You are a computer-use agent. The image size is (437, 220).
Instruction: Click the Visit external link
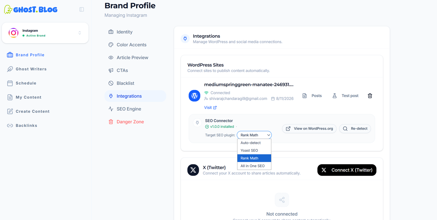pyautogui.click(x=210, y=108)
